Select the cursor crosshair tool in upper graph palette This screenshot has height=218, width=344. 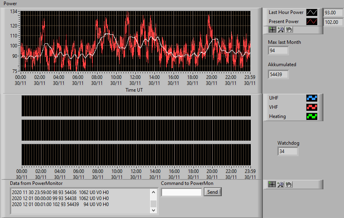click(x=272, y=29)
